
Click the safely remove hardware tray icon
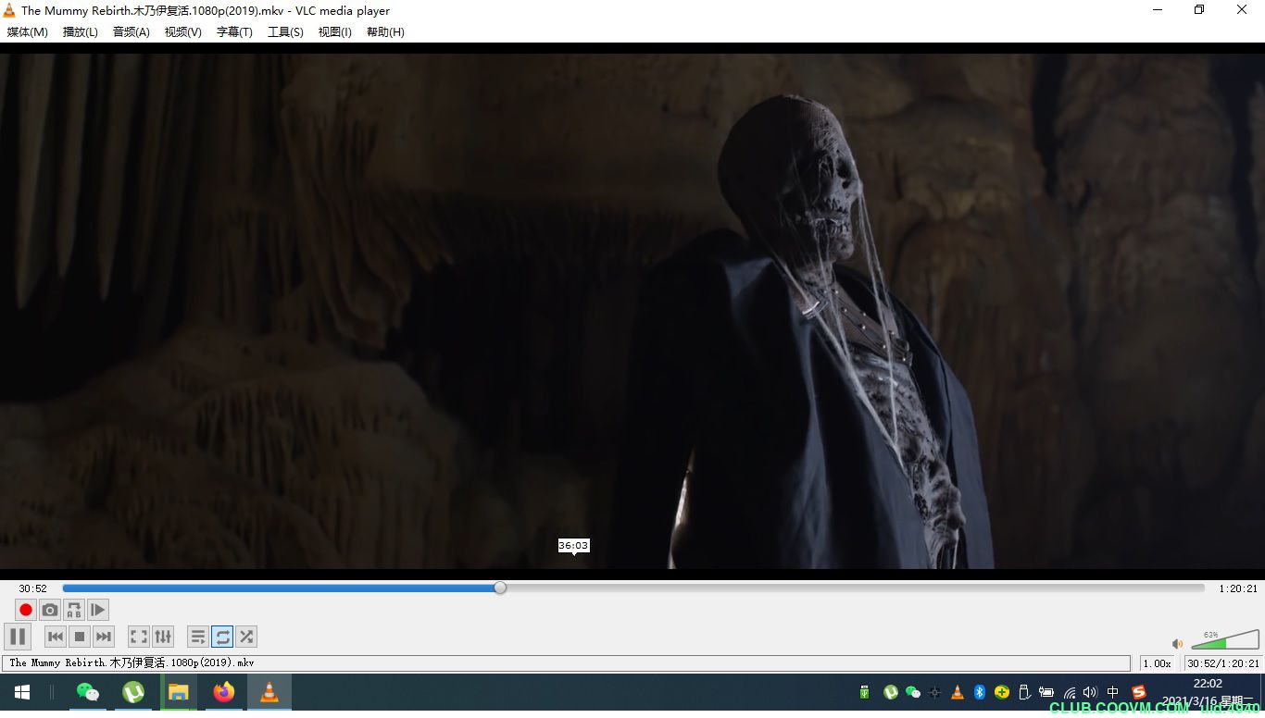(1024, 692)
